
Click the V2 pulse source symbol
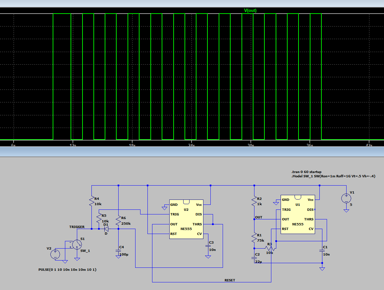point(55,254)
